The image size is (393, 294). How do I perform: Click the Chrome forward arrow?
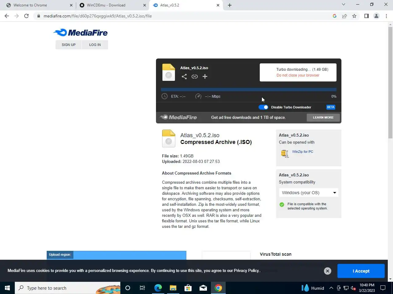point(17,16)
